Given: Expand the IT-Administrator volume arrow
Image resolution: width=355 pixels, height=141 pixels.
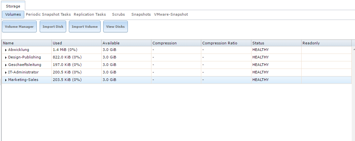Looking at the screenshot, I should click(6, 73).
